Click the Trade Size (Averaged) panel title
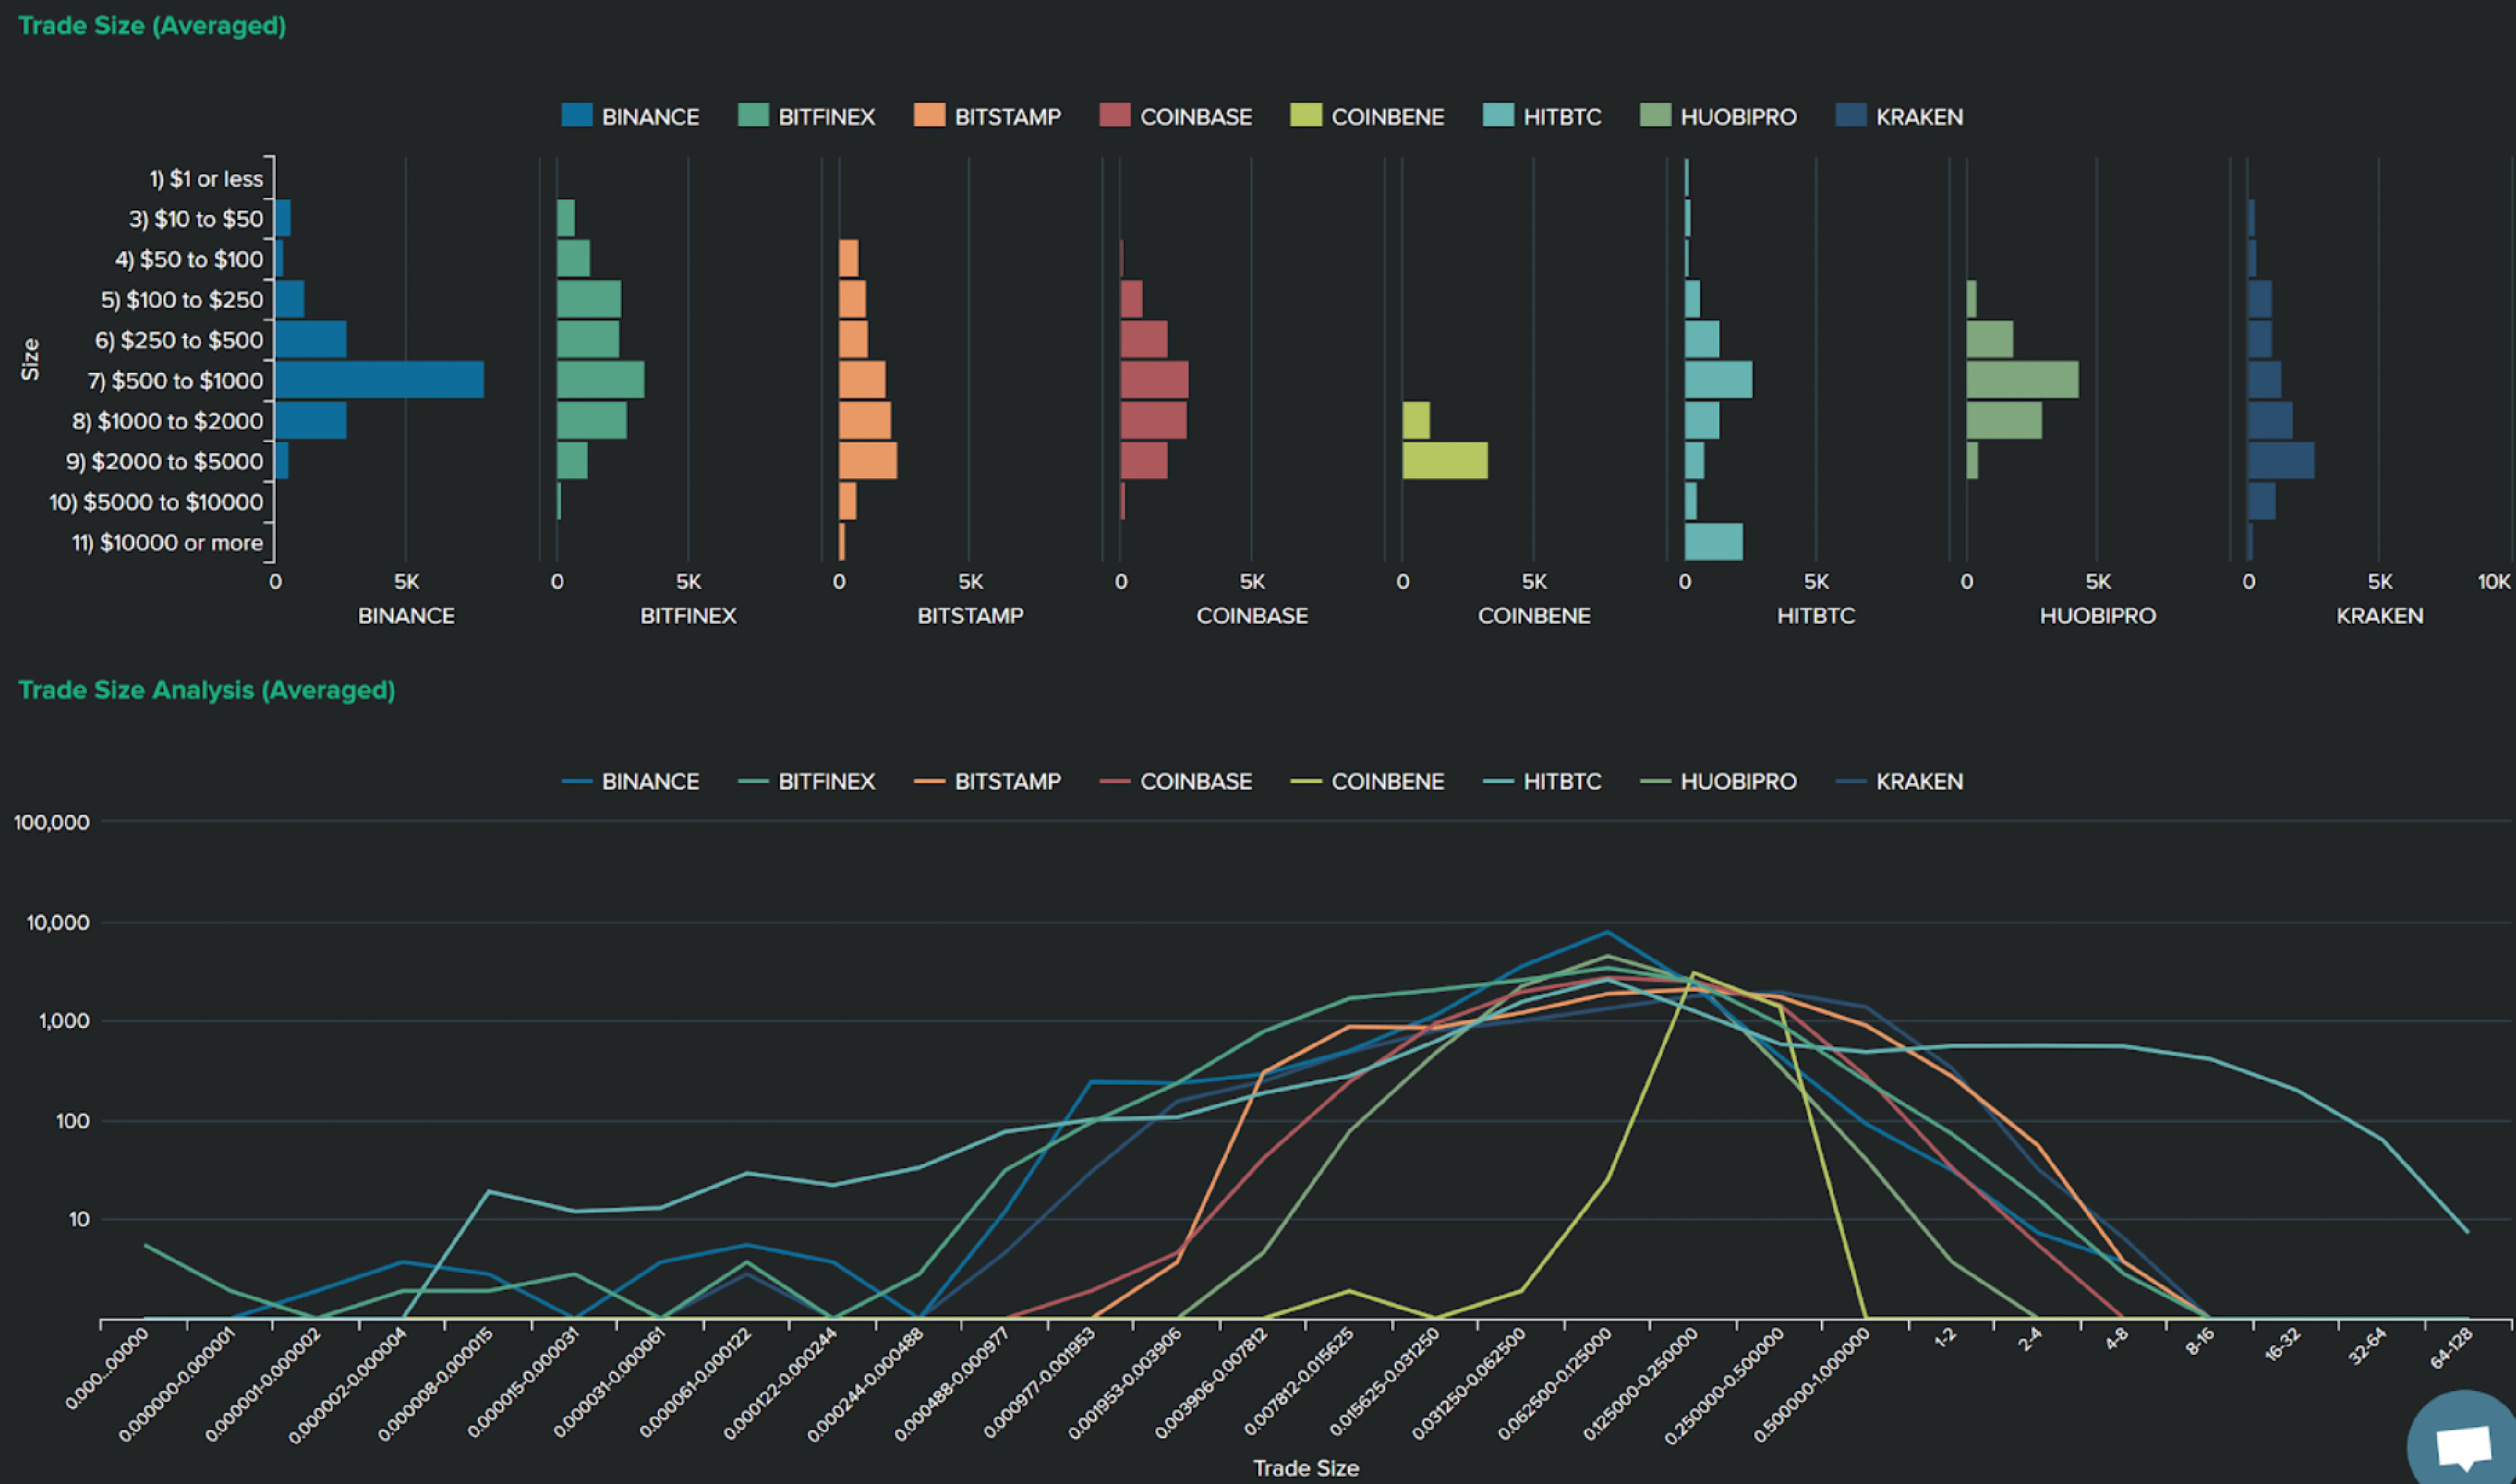The width and height of the screenshot is (2516, 1484). tap(152, 26)
